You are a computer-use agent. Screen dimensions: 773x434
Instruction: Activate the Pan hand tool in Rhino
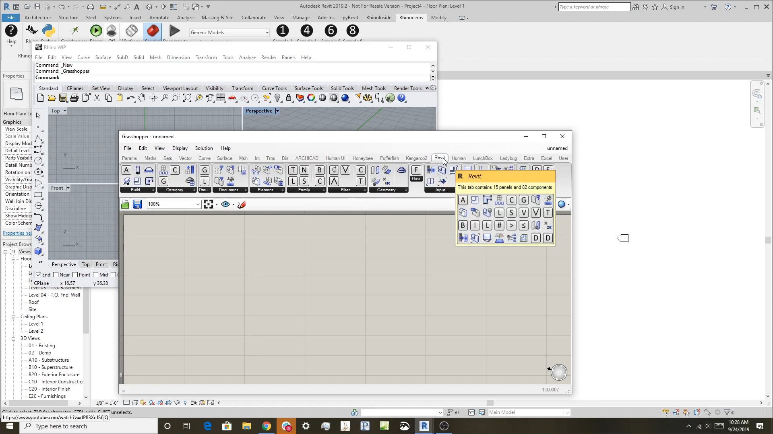(142, 98)
